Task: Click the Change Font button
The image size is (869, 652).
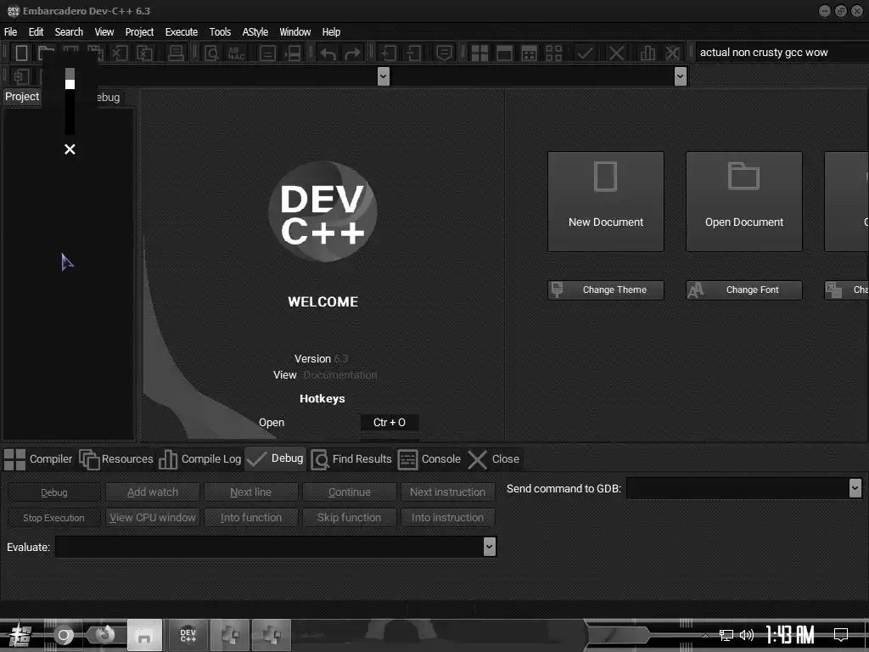Action: 743,290
